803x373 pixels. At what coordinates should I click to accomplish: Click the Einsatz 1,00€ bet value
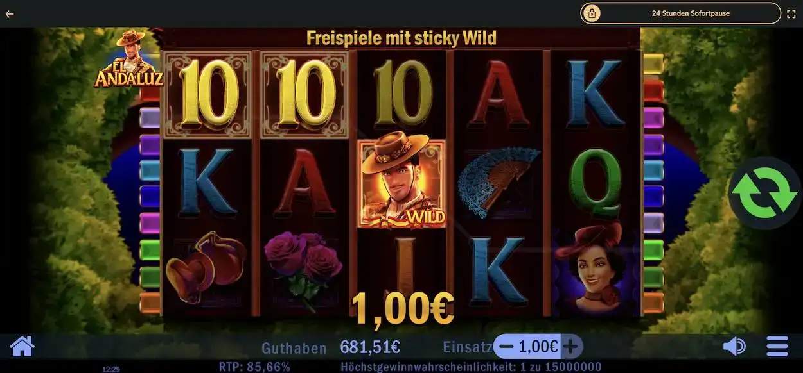[x=538, y=347]
